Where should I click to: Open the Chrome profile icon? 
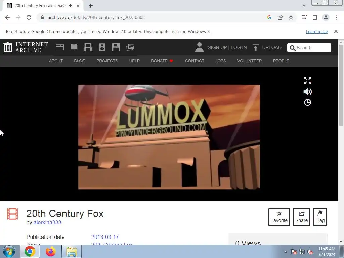pyautogui.click(x=326, y=17)
